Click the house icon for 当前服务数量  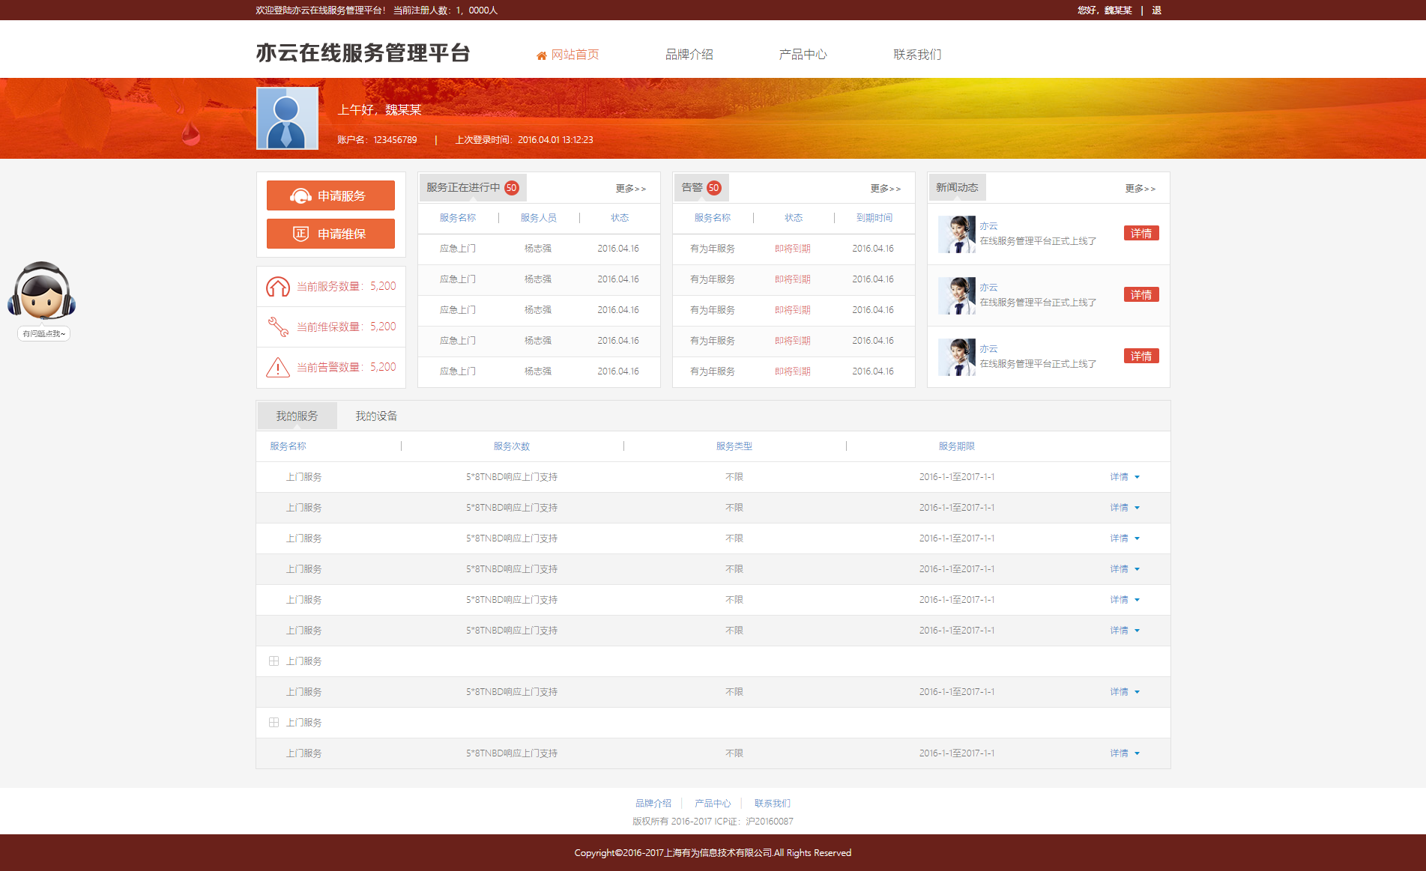click(x=278, y=287)
